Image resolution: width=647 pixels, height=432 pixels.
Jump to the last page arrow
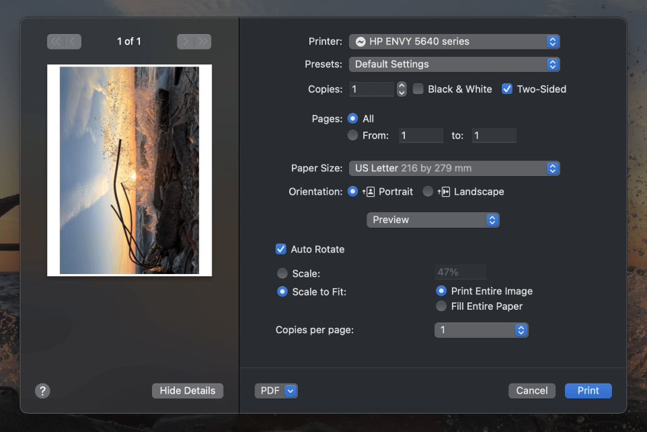click(x=202, y=42)
